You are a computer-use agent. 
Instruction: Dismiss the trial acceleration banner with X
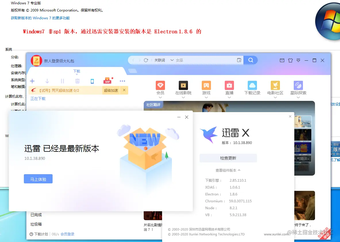pos(124,90)
